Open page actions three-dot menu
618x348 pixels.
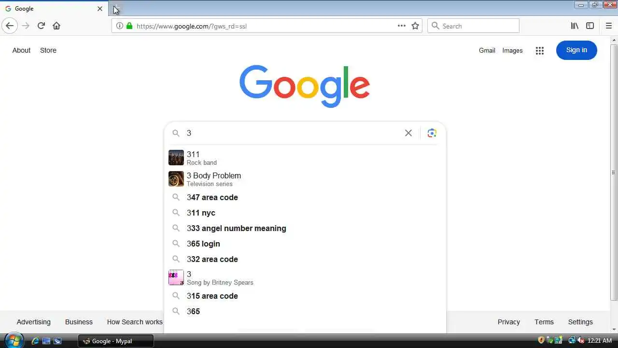pyautogui.click(x=402, y=26)
